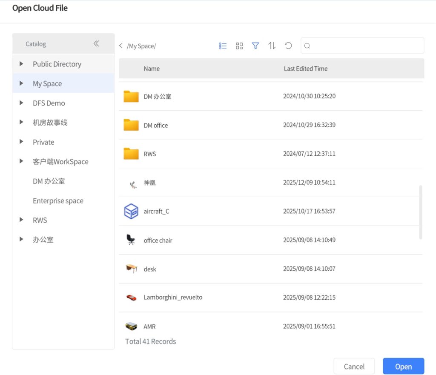436x375 pixels.
Task: Select My Space in the Catalog
Action: coord(47,83)
